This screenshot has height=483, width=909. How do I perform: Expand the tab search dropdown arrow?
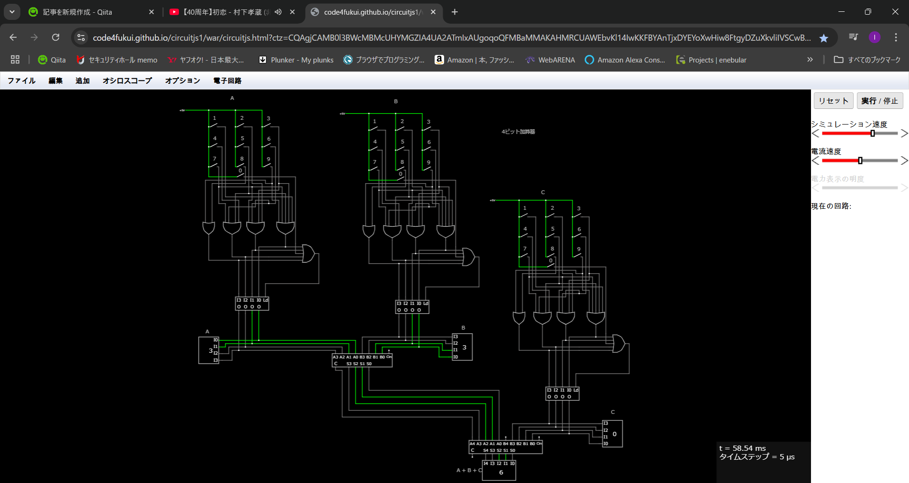12,12
